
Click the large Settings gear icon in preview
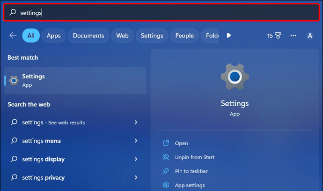235,77
